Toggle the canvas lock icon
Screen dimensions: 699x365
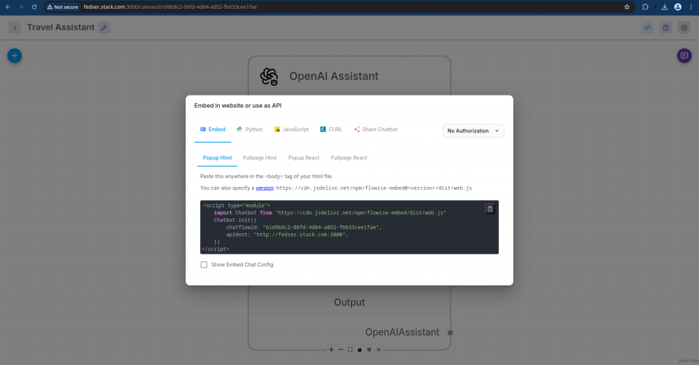click(x=360, y=349)
